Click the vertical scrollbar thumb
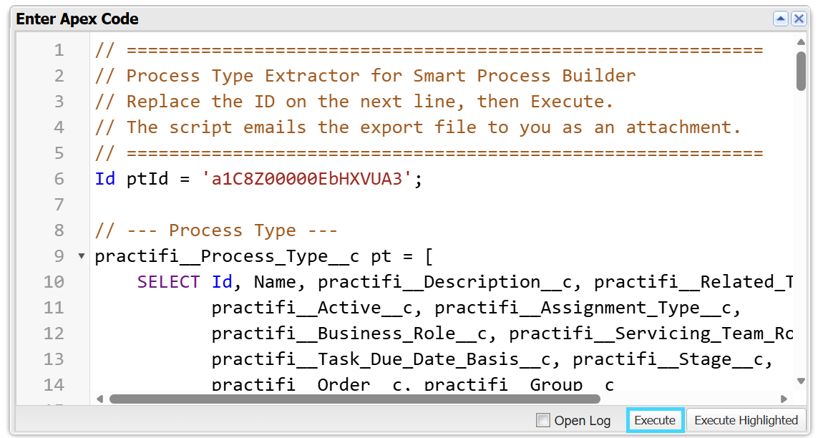 pos(802,71)
